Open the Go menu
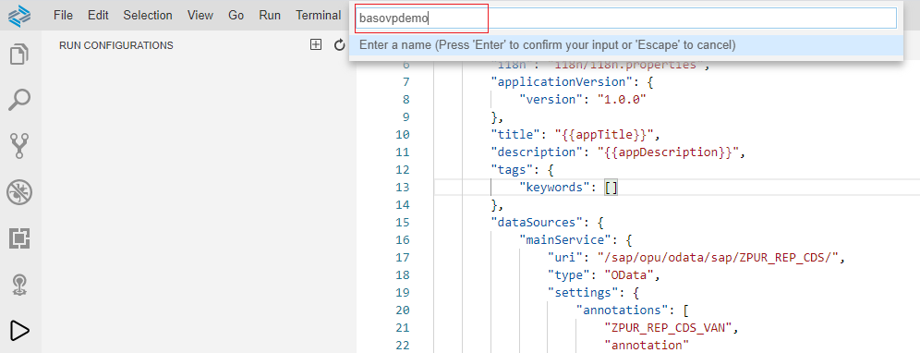 click(x=236, y=16)
